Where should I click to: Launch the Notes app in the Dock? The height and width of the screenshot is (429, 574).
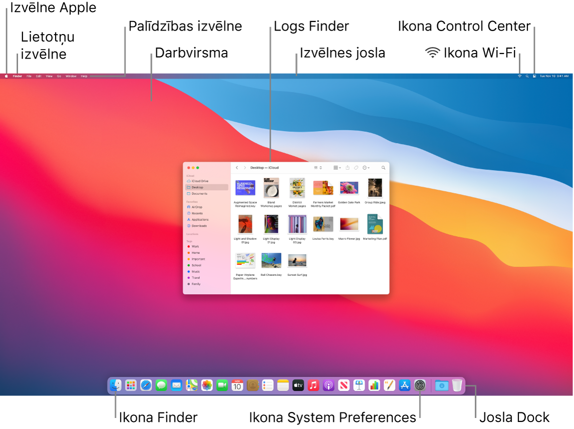283,385
